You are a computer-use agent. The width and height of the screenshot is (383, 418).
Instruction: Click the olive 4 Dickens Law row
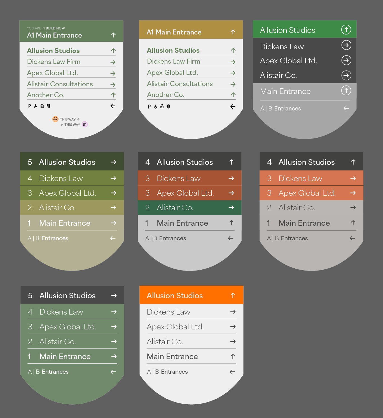click(72, 178)
